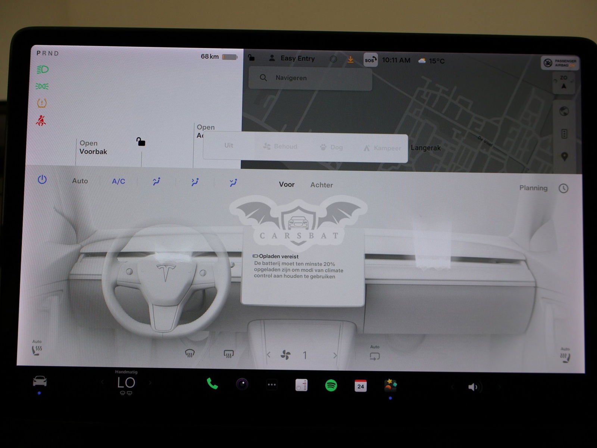
Task: Open the calendar app icon
Action: [360, 386]
